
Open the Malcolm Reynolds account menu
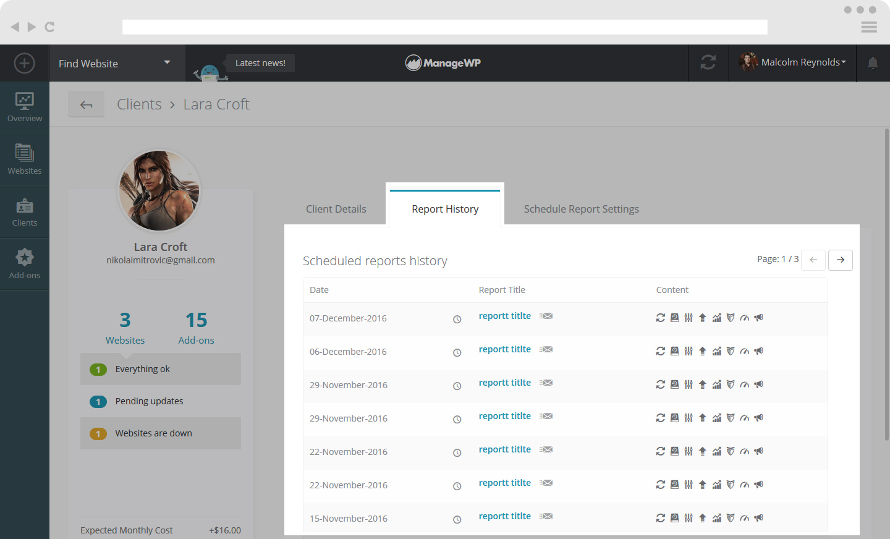click(x=792, y=62)
